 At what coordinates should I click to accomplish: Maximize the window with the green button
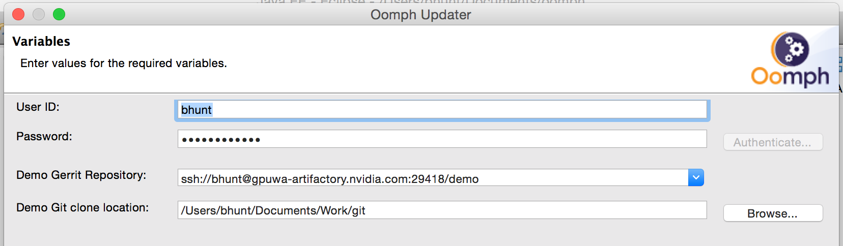pos(59,14)
